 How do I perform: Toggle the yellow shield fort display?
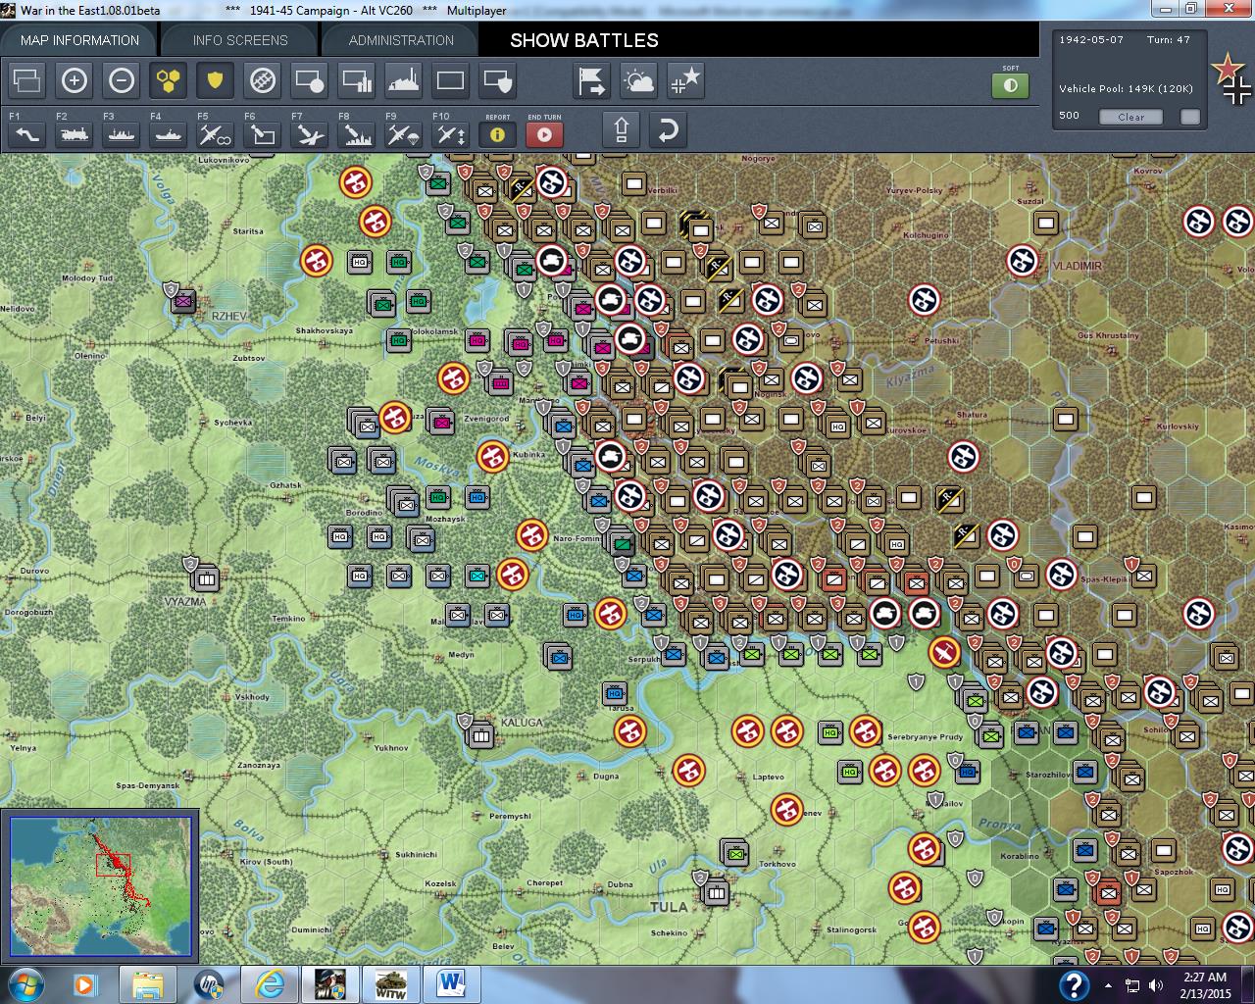tap(215, 80)
